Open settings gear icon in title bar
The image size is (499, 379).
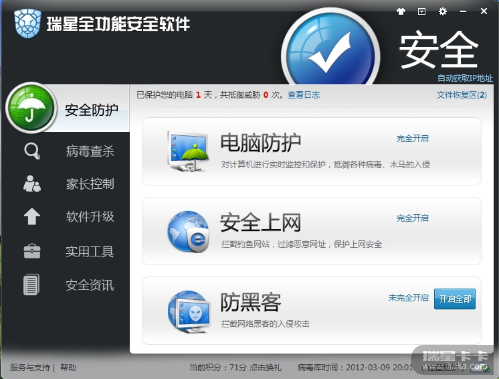(x=443, y=12)
